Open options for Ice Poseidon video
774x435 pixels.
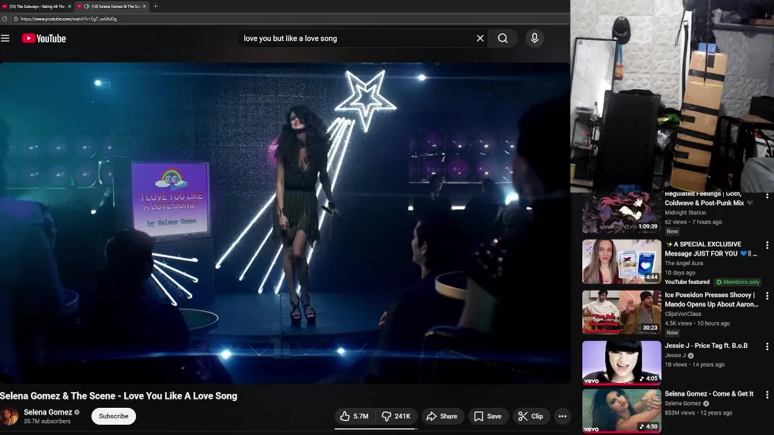point(767,296)
